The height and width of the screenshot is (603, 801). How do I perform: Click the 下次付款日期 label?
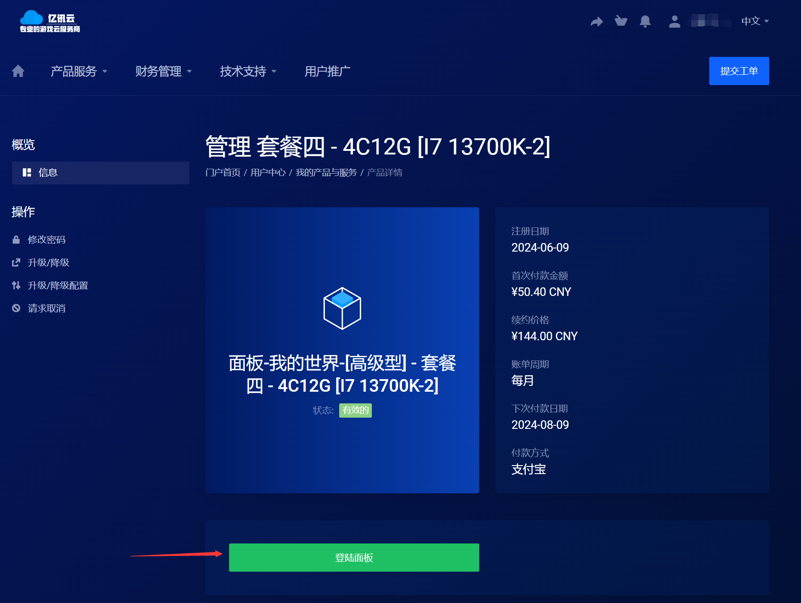[x=540, y=408]
